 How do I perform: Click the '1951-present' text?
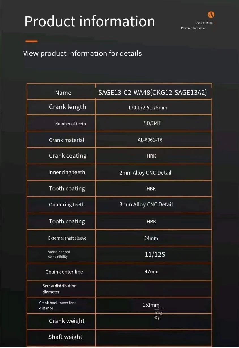[204, 23]
